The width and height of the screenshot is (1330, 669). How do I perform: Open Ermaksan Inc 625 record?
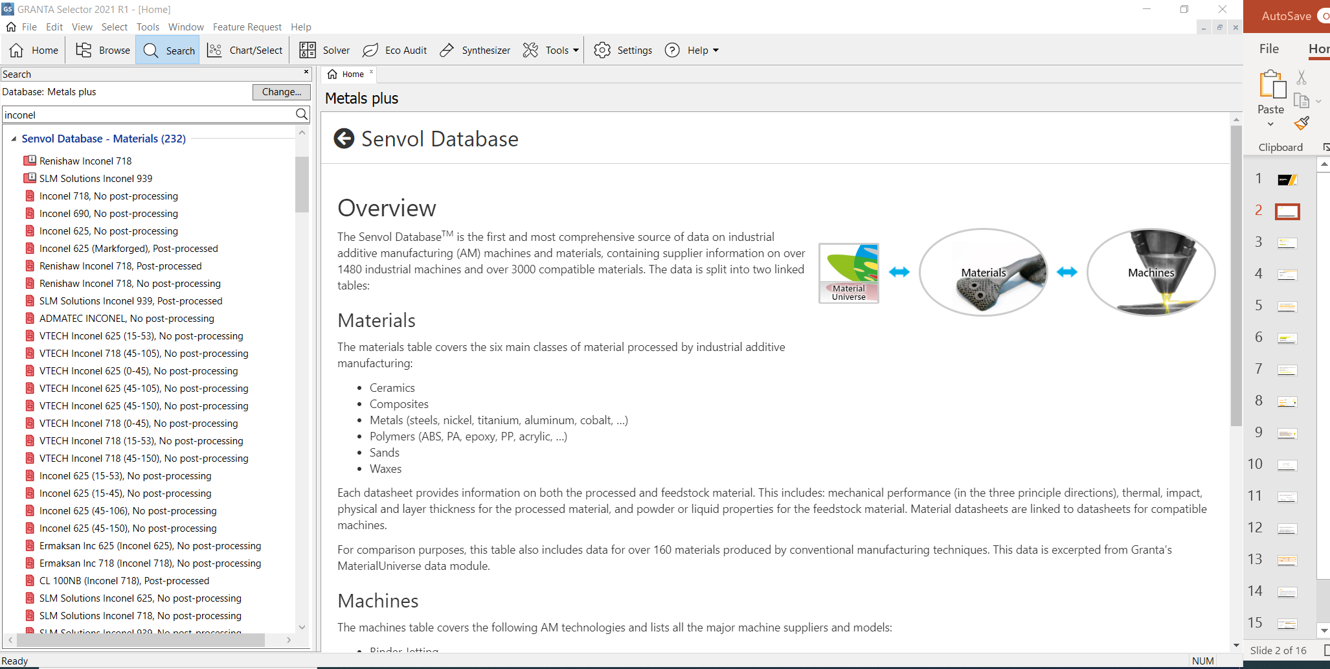click(150, 545)
